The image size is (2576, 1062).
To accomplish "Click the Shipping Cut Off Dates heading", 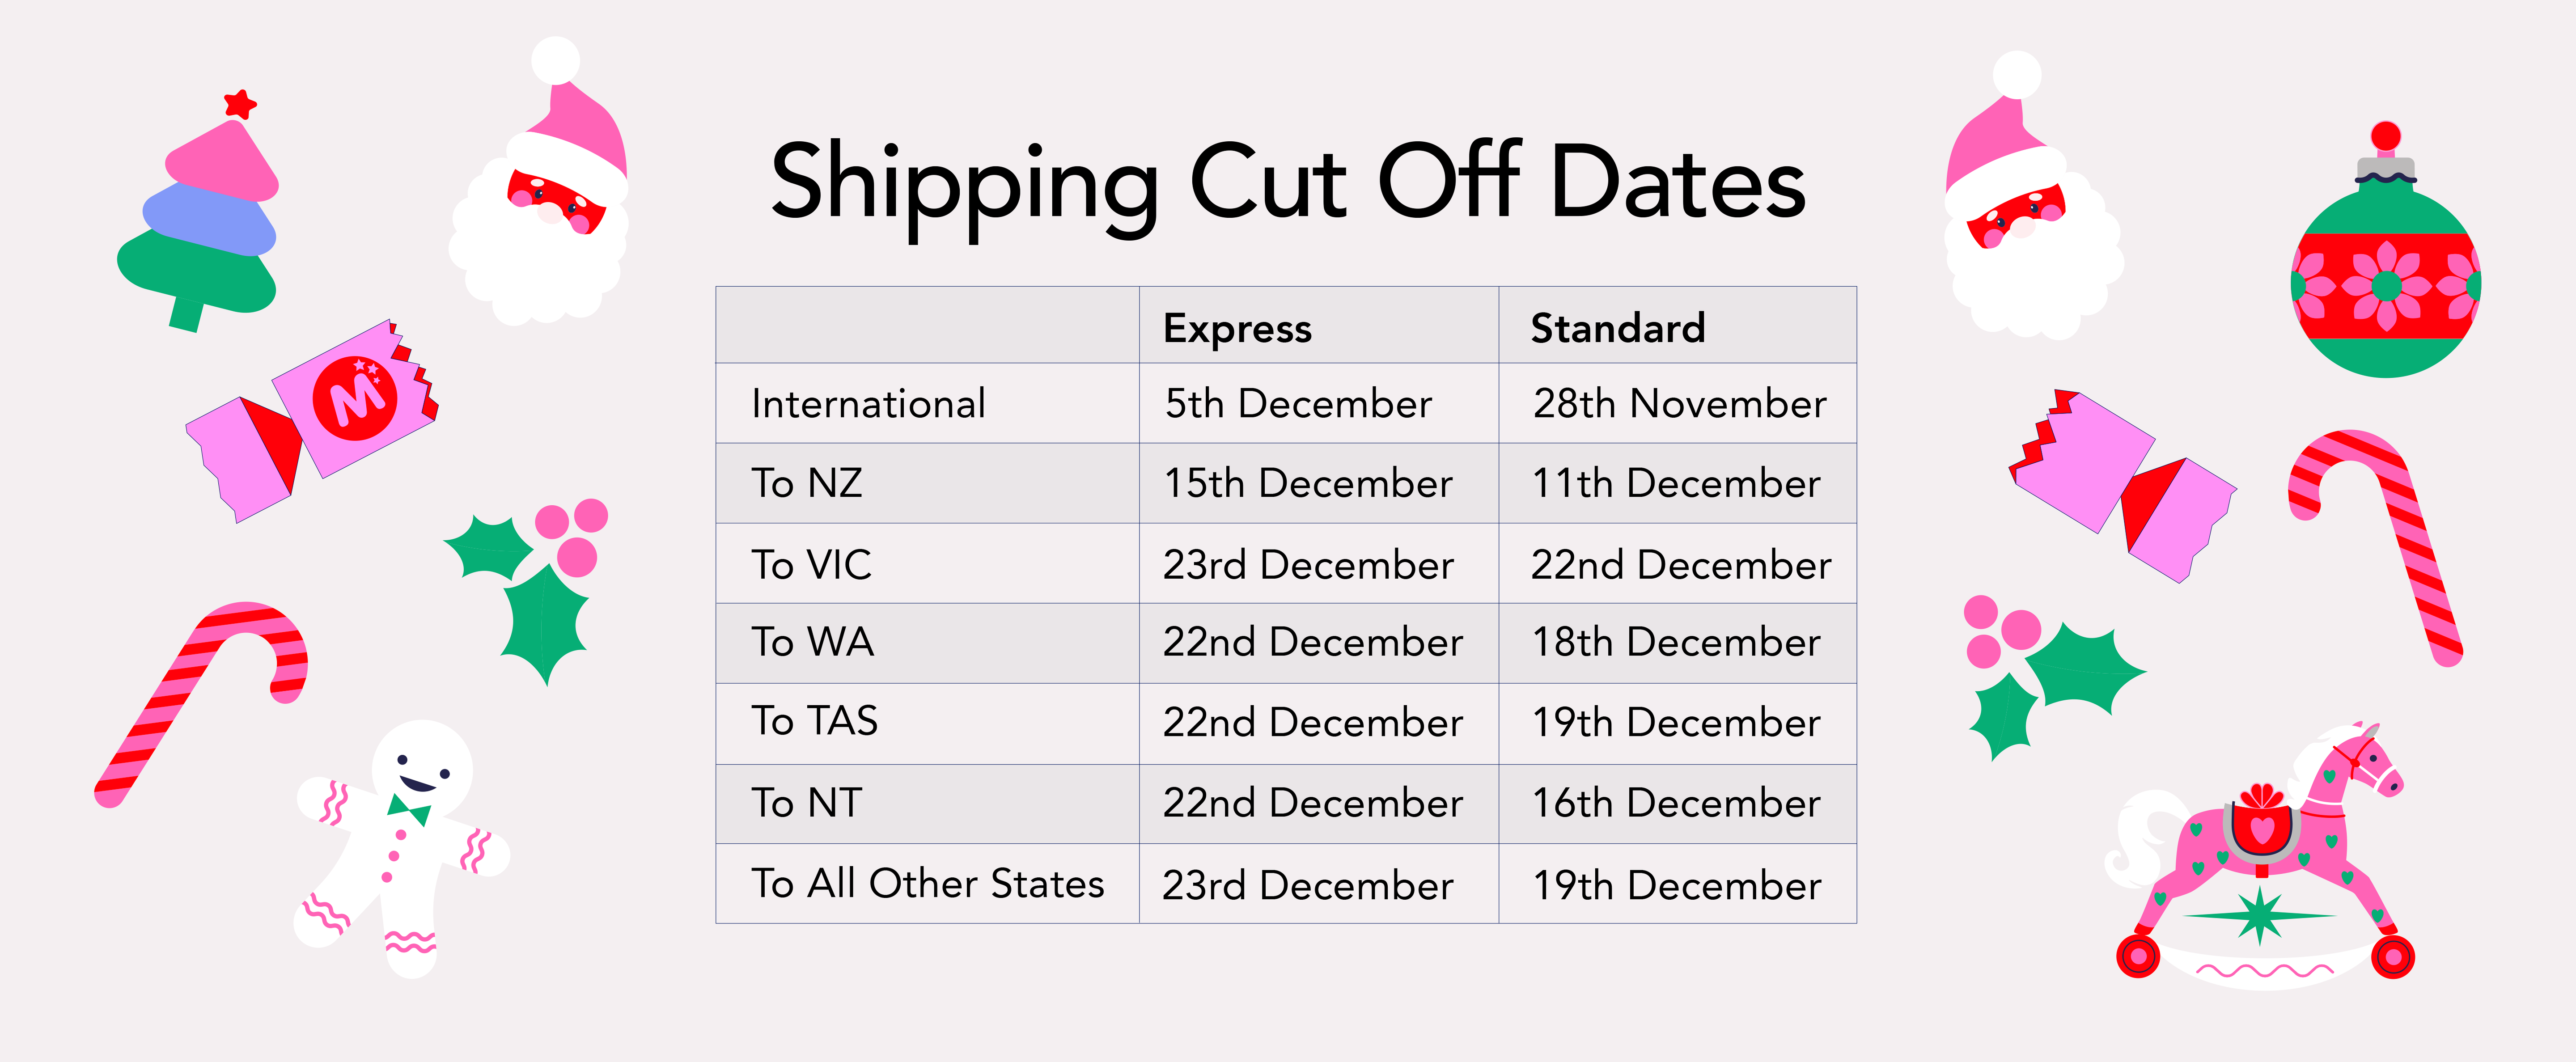I will pos(1288,182).
